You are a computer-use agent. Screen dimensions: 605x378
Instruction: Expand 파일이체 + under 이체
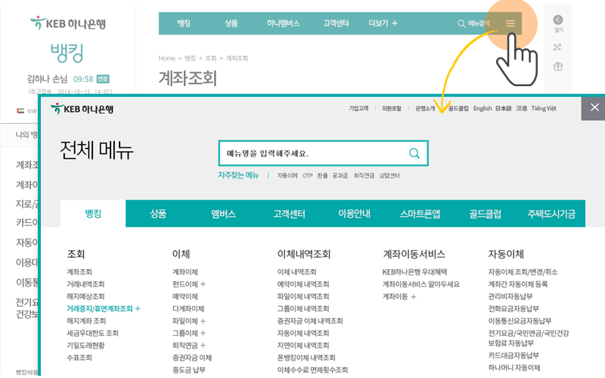(188, 321)
